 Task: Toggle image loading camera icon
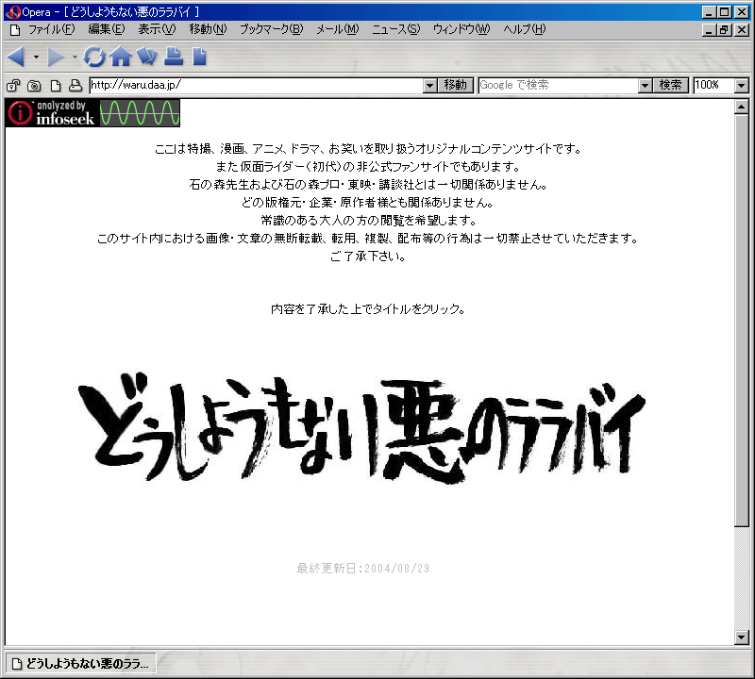click(x=34, y=86)
